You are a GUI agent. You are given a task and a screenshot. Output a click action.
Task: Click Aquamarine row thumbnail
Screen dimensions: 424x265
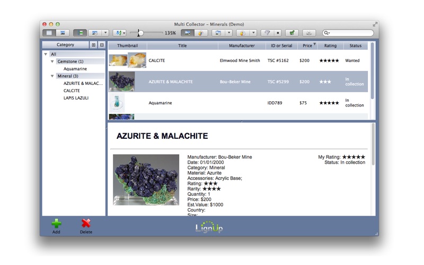pyautogui.click(x=117, y=103)
